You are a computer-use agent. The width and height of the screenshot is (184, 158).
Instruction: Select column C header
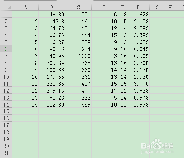point(78,8)
